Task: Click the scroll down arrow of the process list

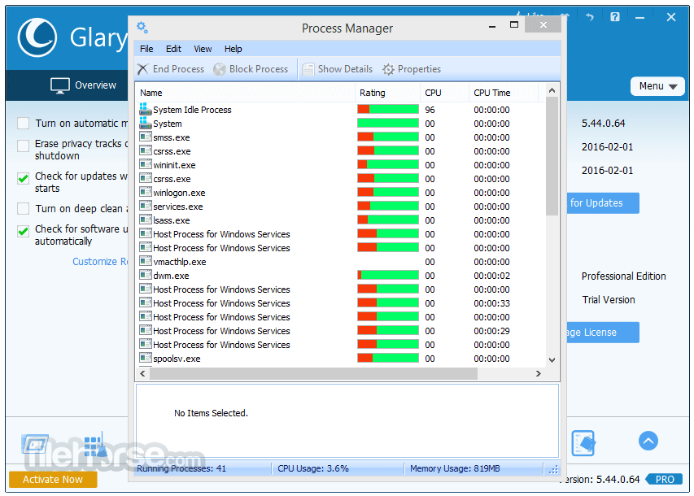Action: click(552, 359)
